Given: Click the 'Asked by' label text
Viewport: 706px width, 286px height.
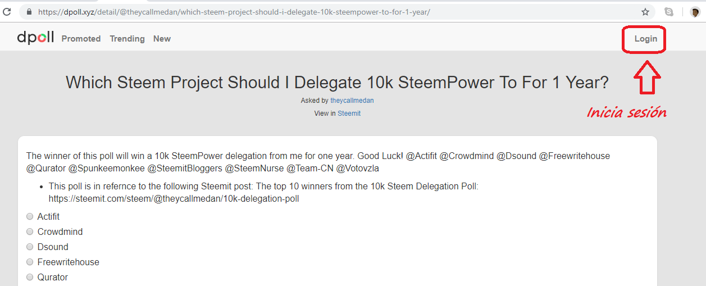Looking at the screenshot, I should click(315, 101).
